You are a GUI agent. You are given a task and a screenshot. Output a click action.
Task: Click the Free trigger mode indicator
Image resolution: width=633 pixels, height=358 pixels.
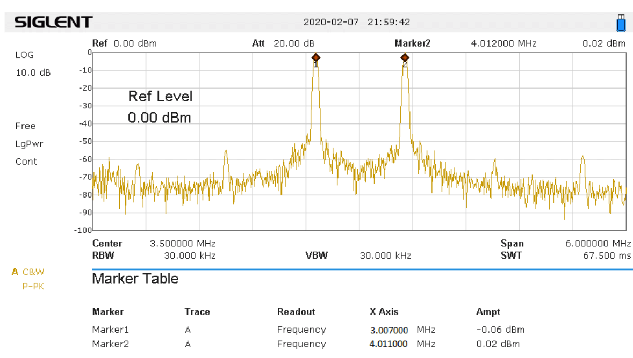[x=25, y=126]
